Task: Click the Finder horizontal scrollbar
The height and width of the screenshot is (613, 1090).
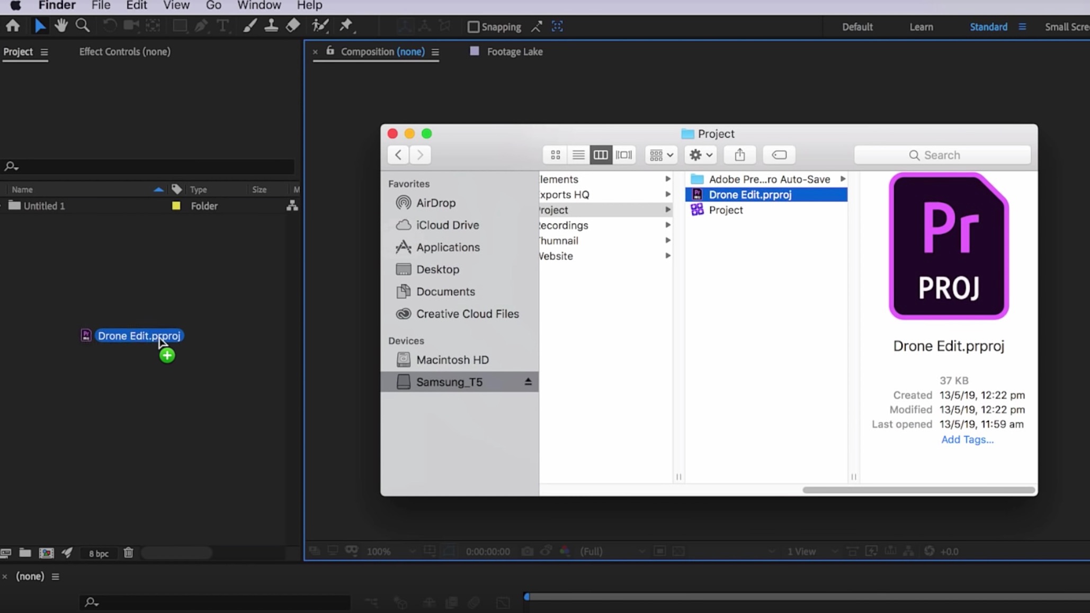Action: click(x=918, y=490)
